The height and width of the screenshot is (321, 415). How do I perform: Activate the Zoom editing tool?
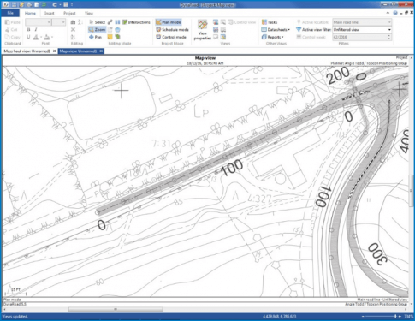point(97,30)
